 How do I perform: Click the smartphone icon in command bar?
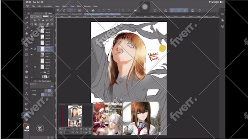(x=193, y=11)
